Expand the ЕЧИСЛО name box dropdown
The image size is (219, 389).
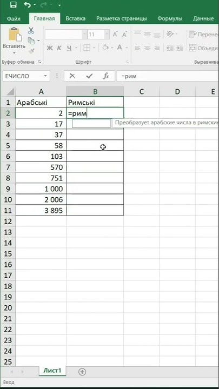[45, 76]
